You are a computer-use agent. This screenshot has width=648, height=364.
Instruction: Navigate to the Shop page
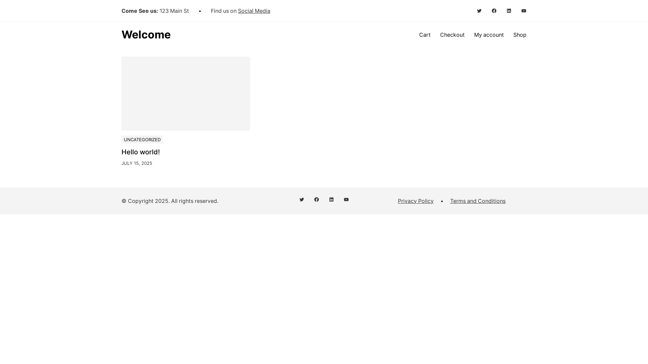520,35
